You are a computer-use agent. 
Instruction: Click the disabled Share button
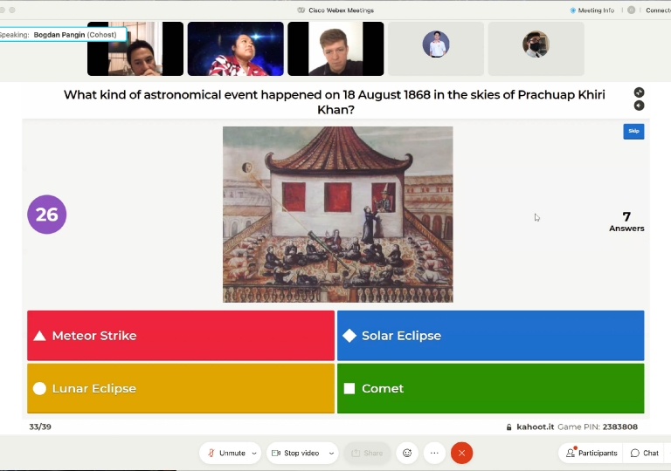pyautogui.click(x=367, y=453)
